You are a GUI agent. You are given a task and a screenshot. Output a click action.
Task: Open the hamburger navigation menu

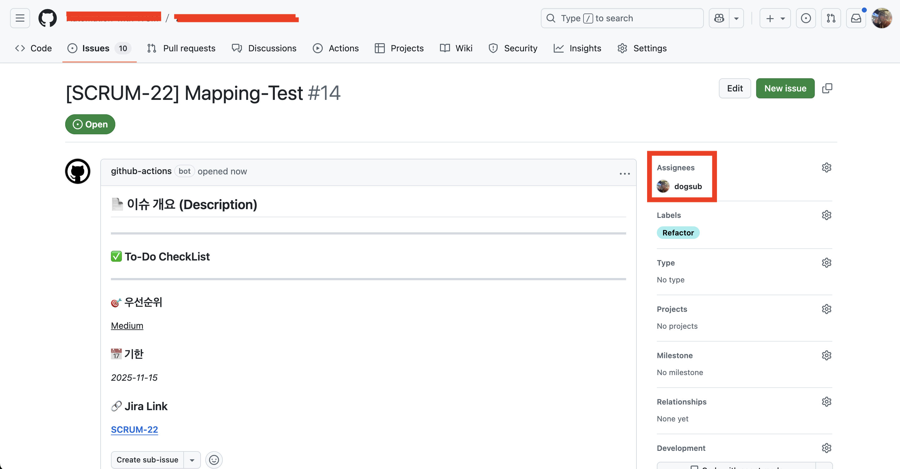20,18
